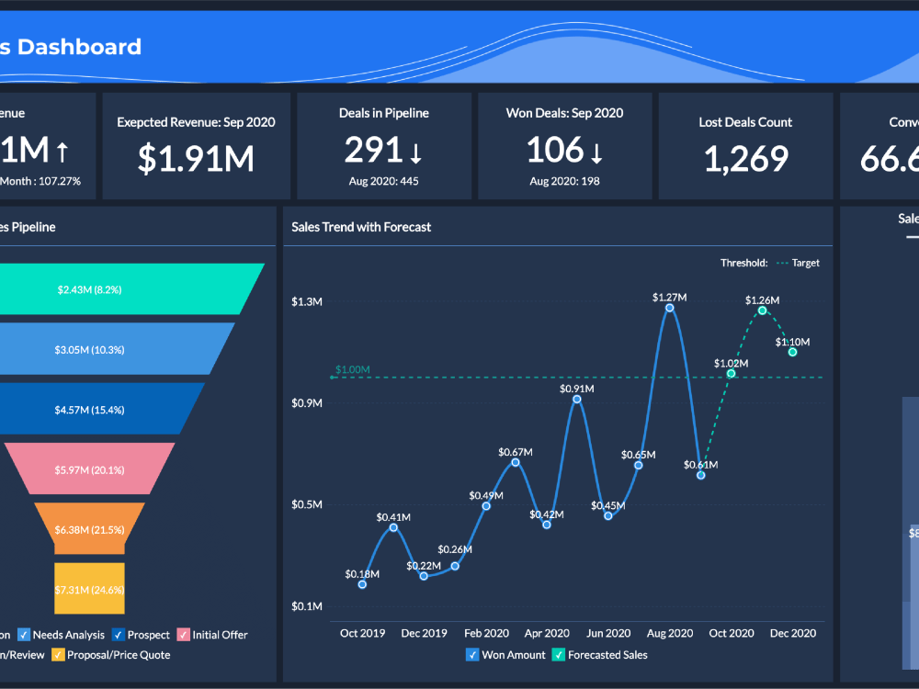Click the Sales Trend with Forecast title
919x689 pixels.
coord(361,227)
